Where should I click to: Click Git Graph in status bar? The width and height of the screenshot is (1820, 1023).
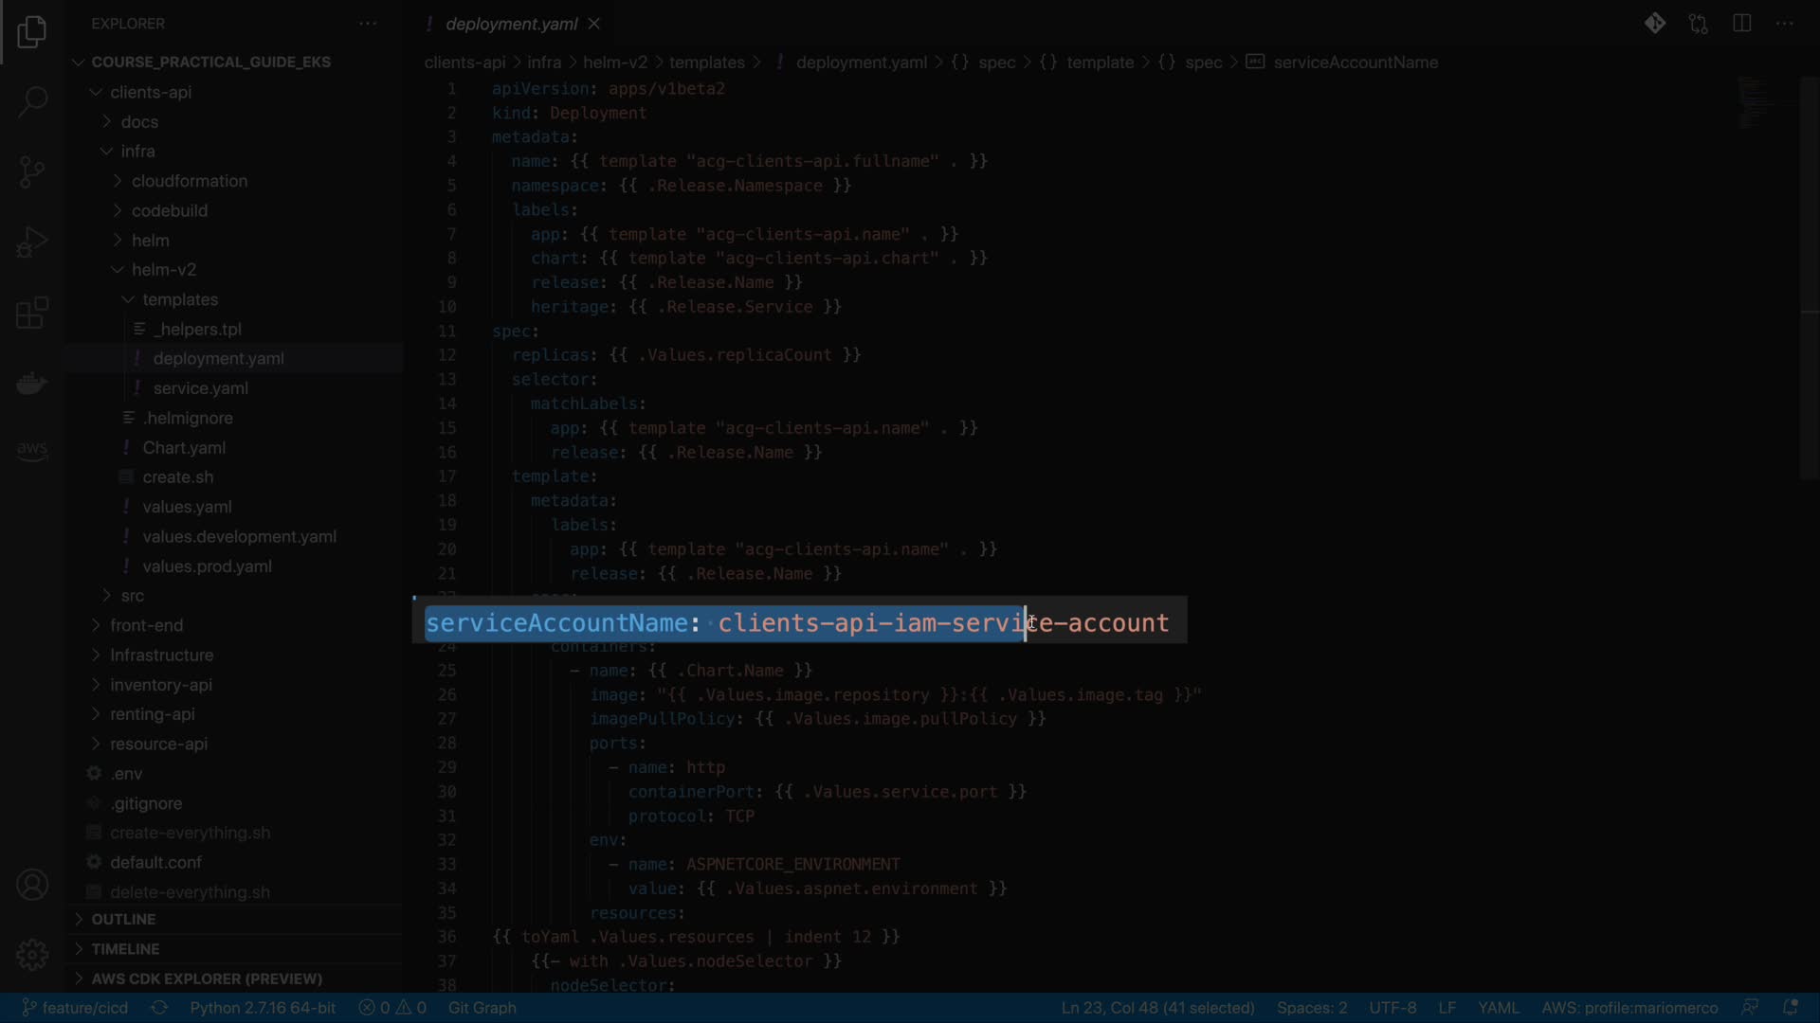coord(482,1007)
